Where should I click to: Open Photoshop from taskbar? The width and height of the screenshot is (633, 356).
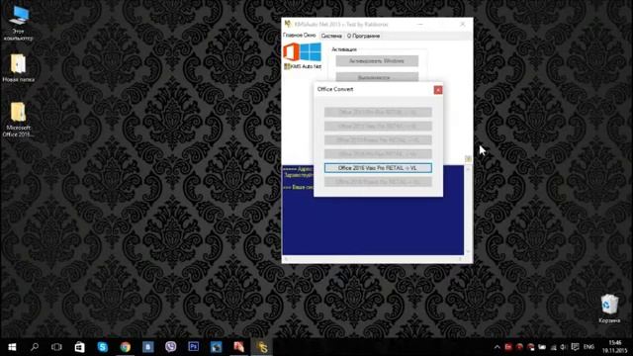pyautogui.click(x=194, y=347)
